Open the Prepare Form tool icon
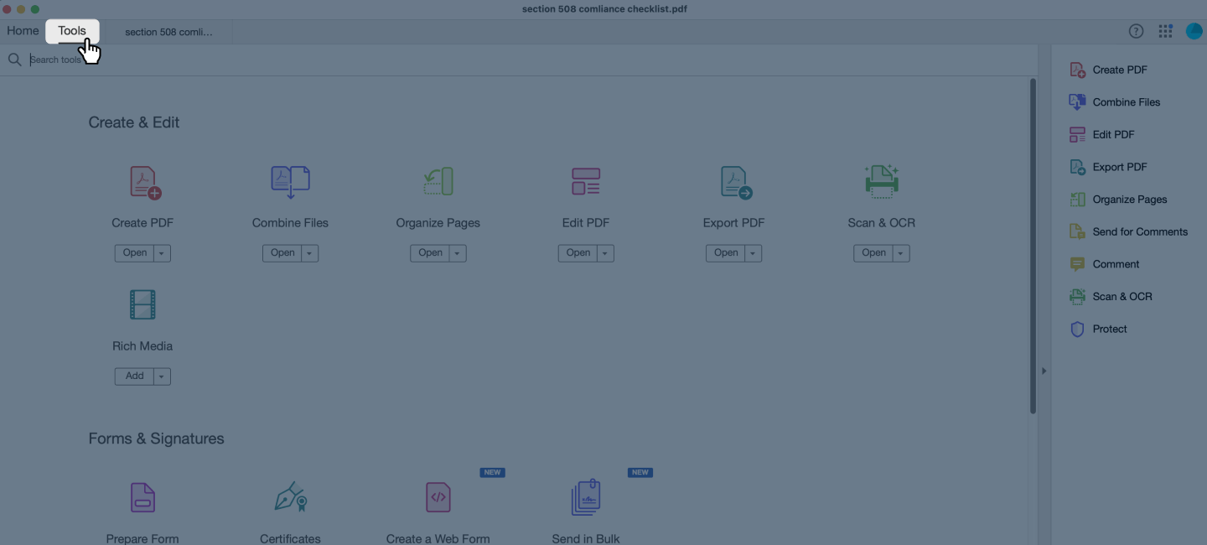This screenshot has width=1207, height=545. coord(142,496)
